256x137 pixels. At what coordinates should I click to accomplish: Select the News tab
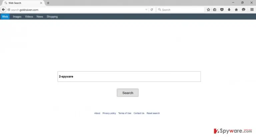click(40, 17)
